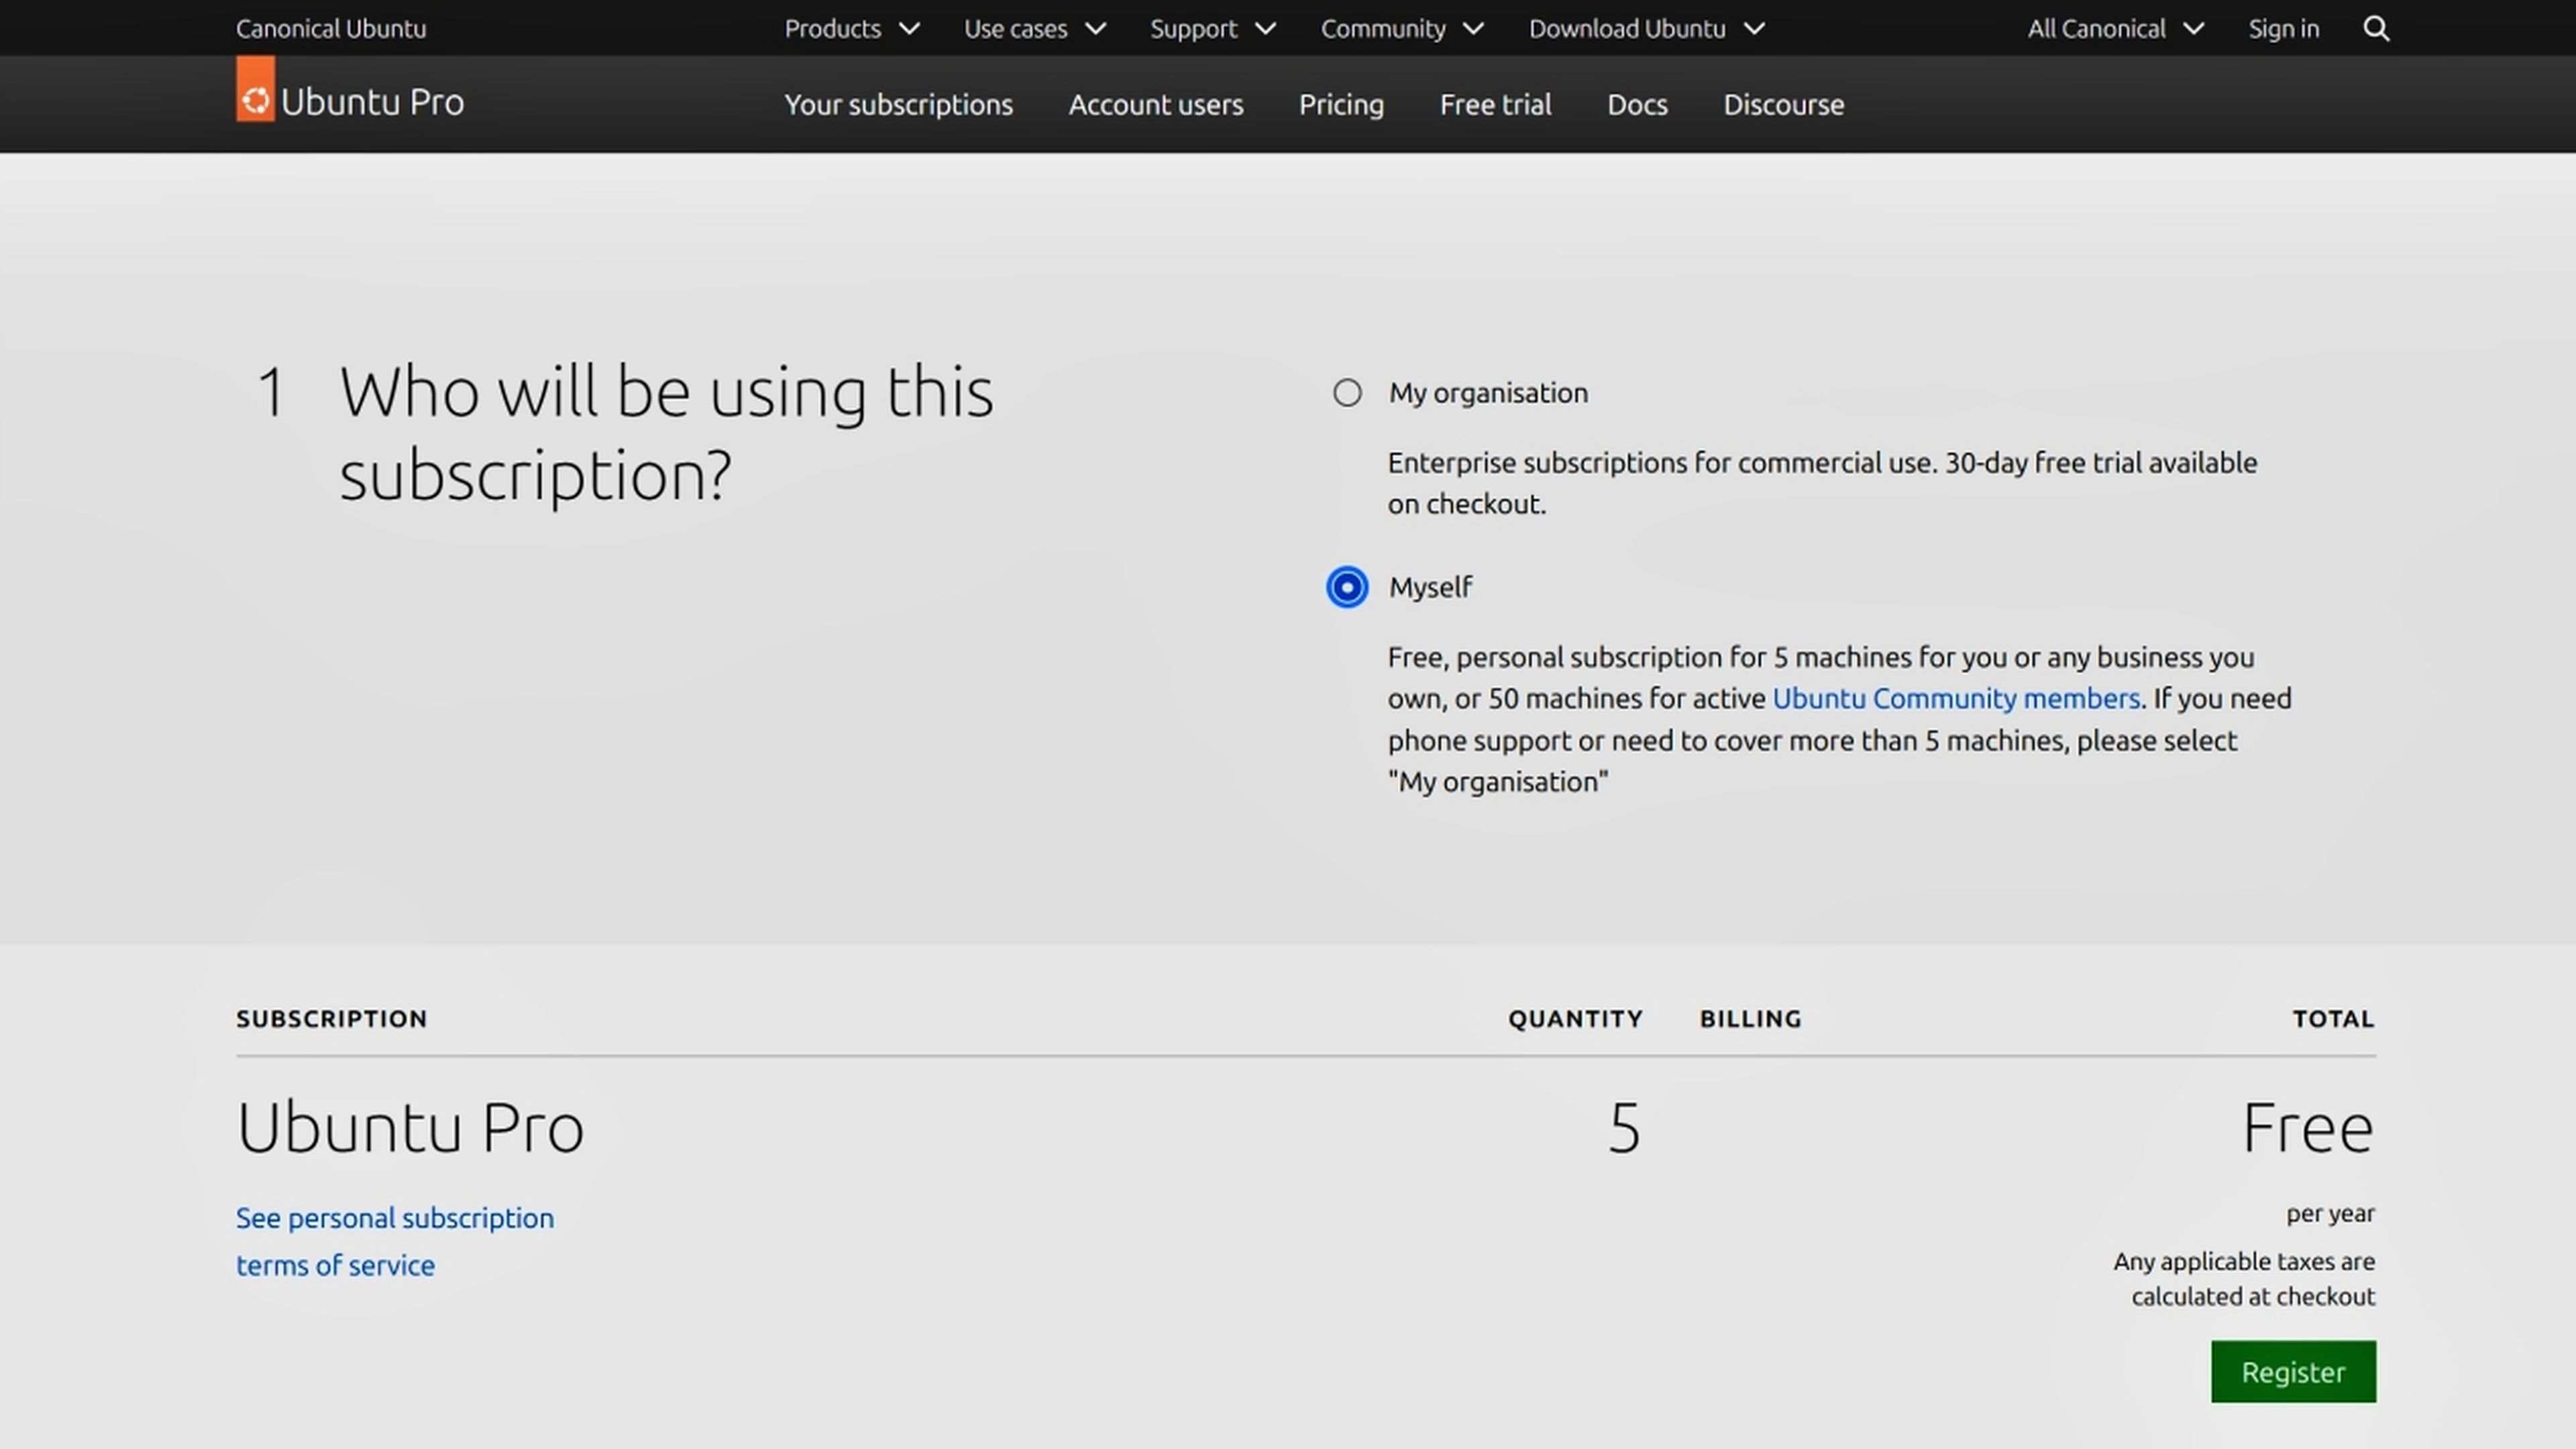Open the Docs navigation item

1637,105
